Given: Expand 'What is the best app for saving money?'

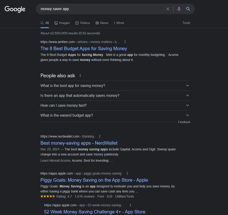Looking at the screenshot, I should (115, 86).
